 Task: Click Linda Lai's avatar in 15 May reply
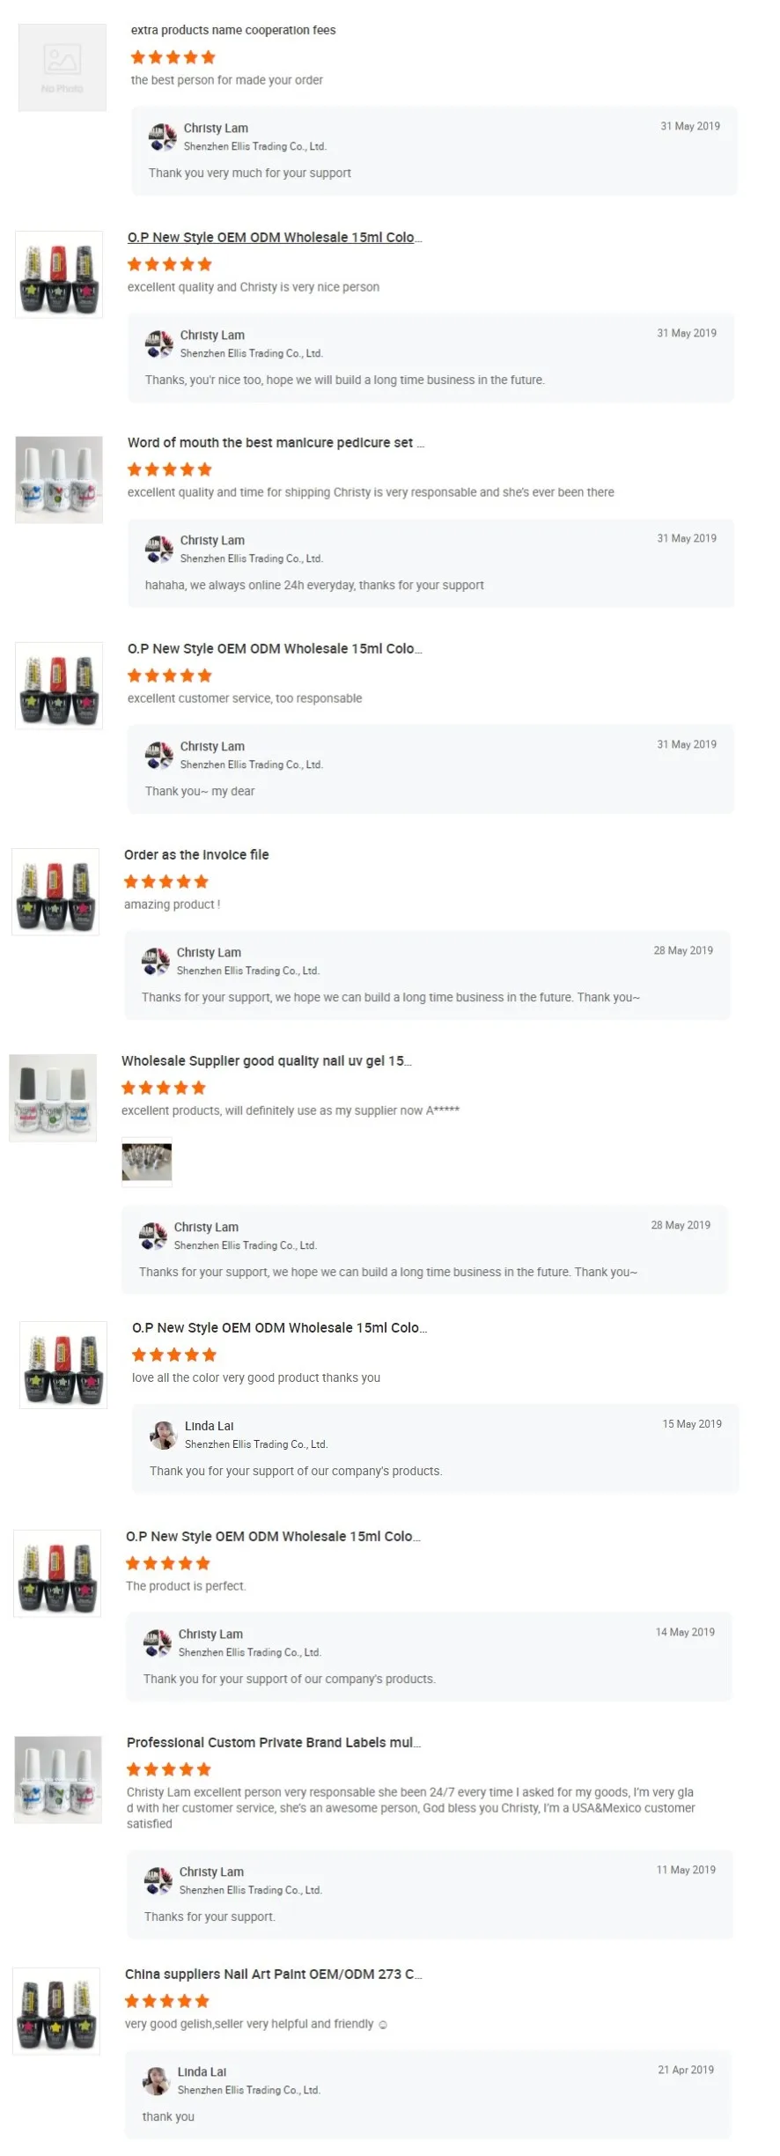tap(163, 1435)
